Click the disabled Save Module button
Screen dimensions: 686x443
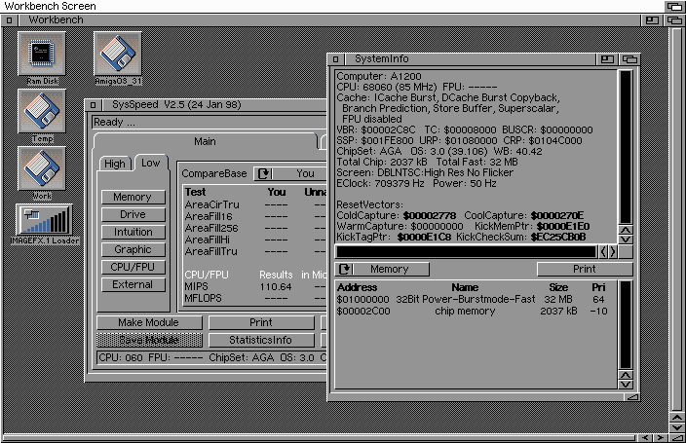tap(149, 340)
